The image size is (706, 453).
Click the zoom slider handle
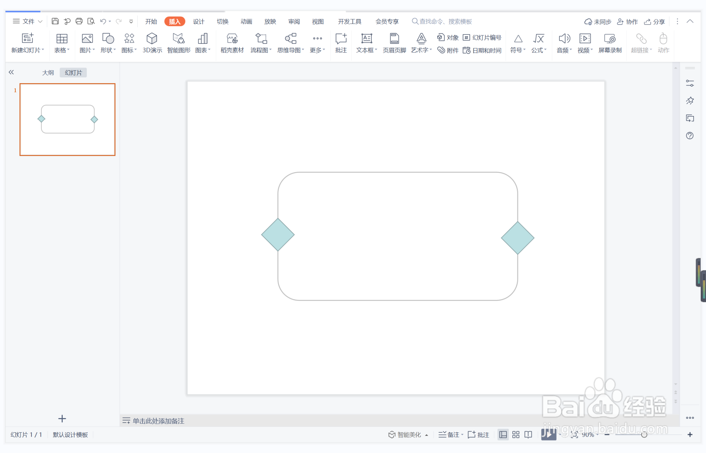click(644, 434)
